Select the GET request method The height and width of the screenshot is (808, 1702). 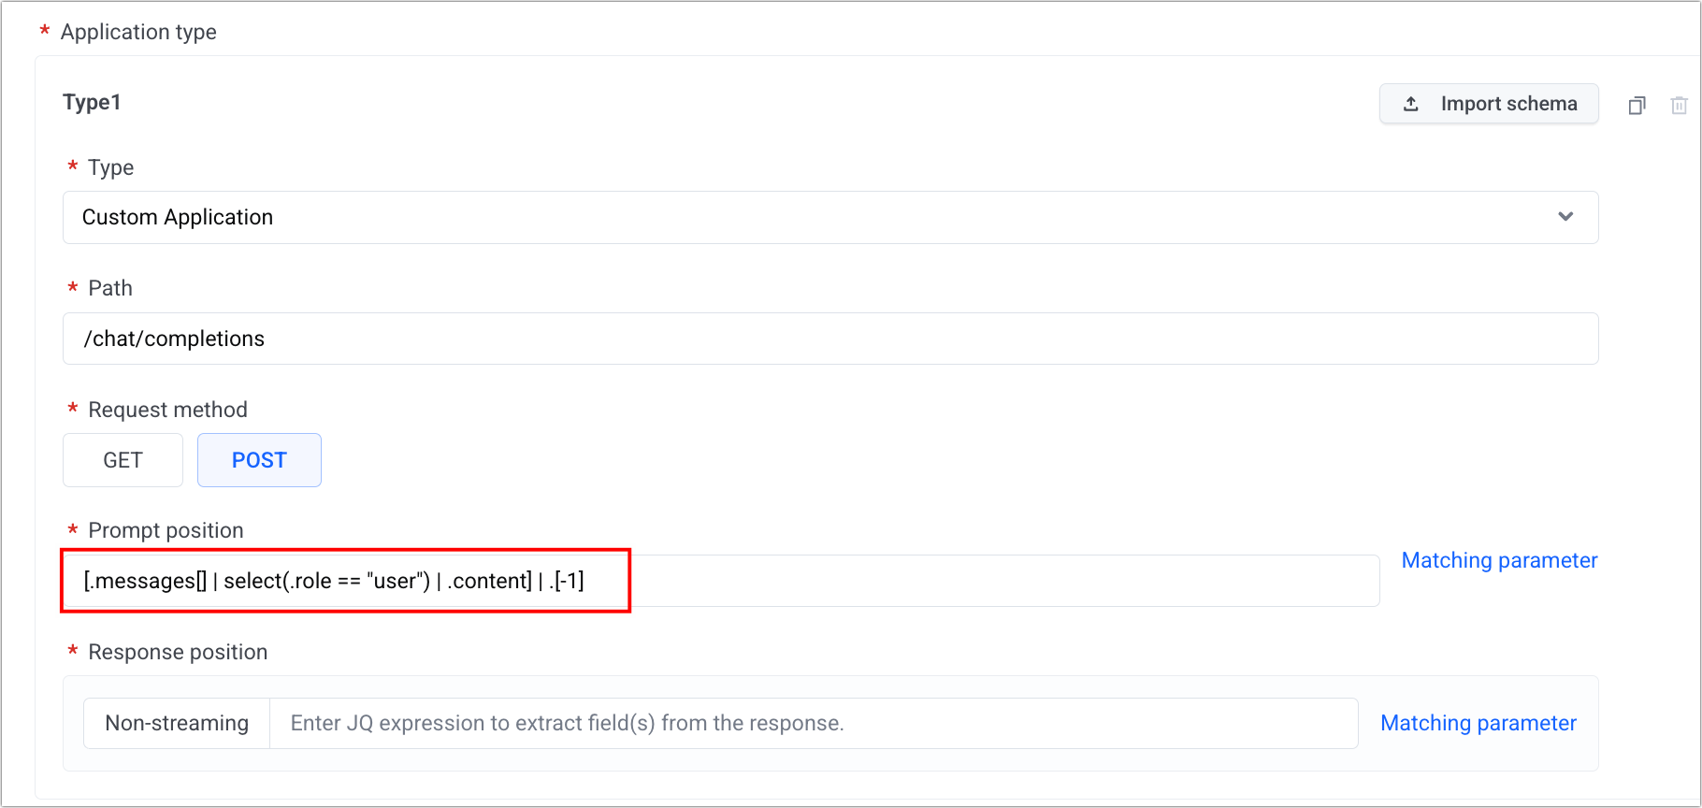point(123,460)
